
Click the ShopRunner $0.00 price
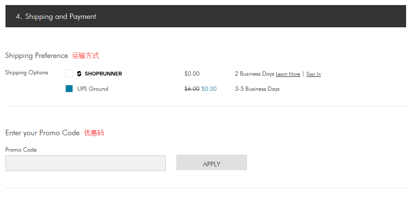point(192,74)
